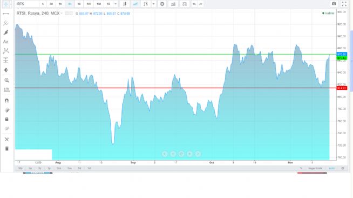Click the right-edge vertical scrollbar
Viewport: 353px width, 198px height.
coord(351,61)
